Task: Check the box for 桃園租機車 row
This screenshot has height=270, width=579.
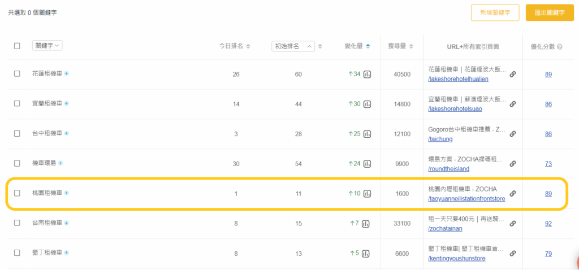Action: point(17,193)
